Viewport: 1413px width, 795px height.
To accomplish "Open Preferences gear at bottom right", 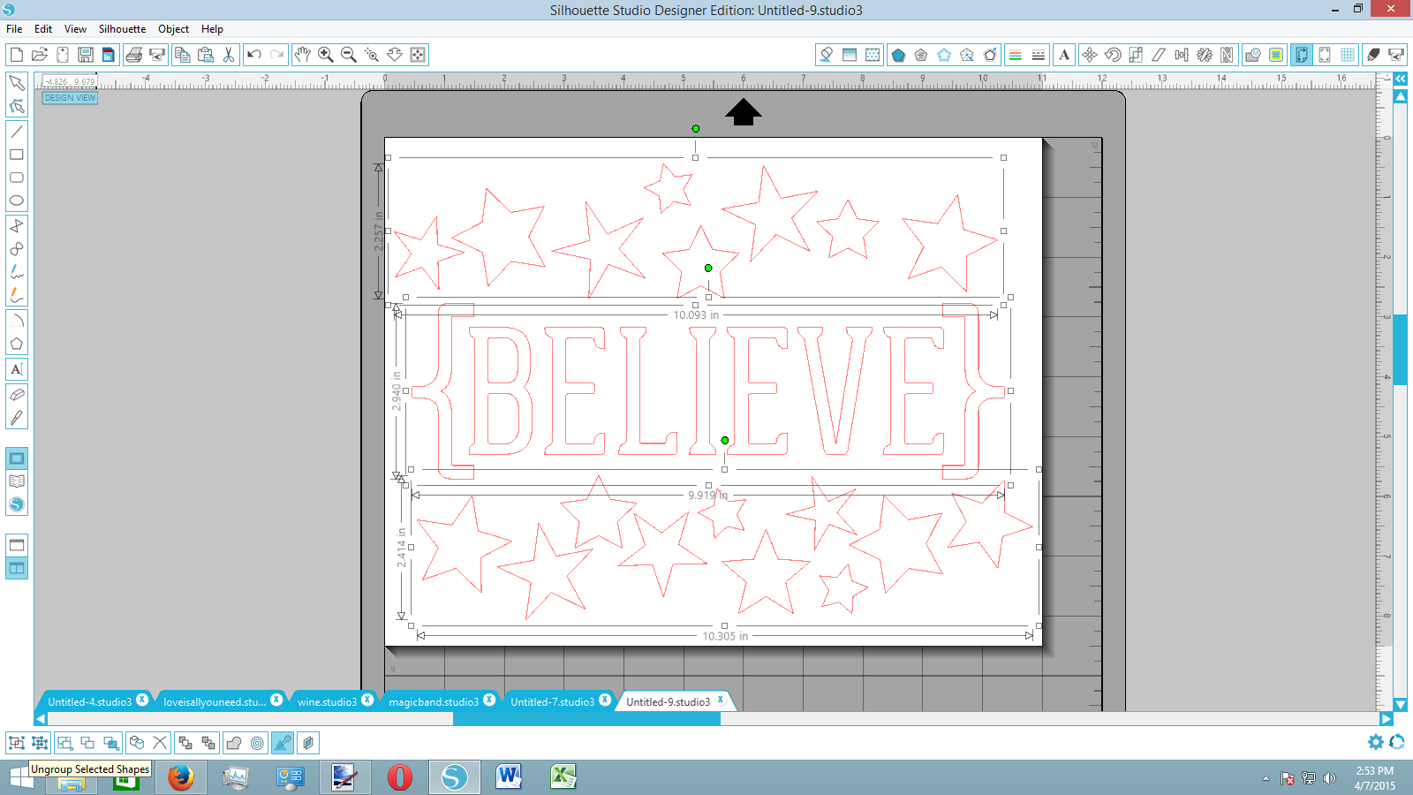I will click(x=1376, y=742).
